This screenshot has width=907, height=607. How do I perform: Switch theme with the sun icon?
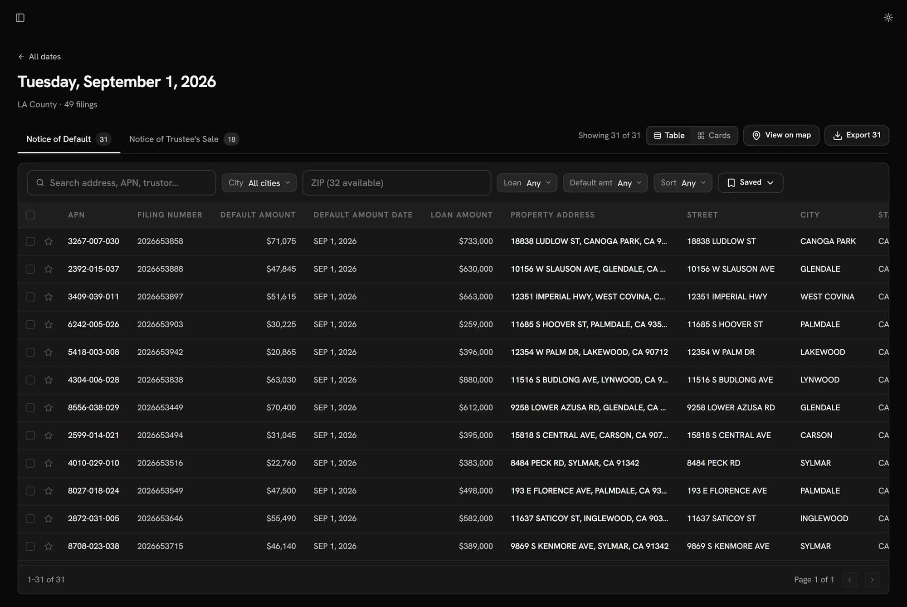888,17
